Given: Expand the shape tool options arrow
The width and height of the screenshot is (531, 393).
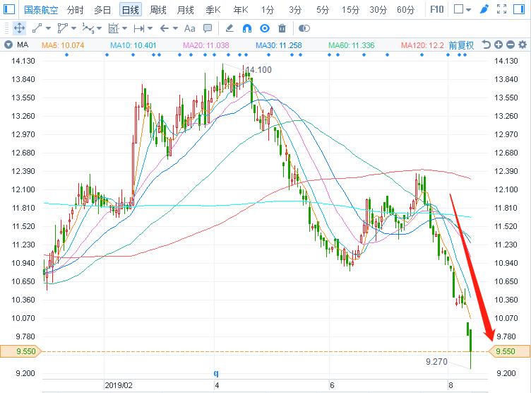Looking at the screenshot, I should 73,28.
